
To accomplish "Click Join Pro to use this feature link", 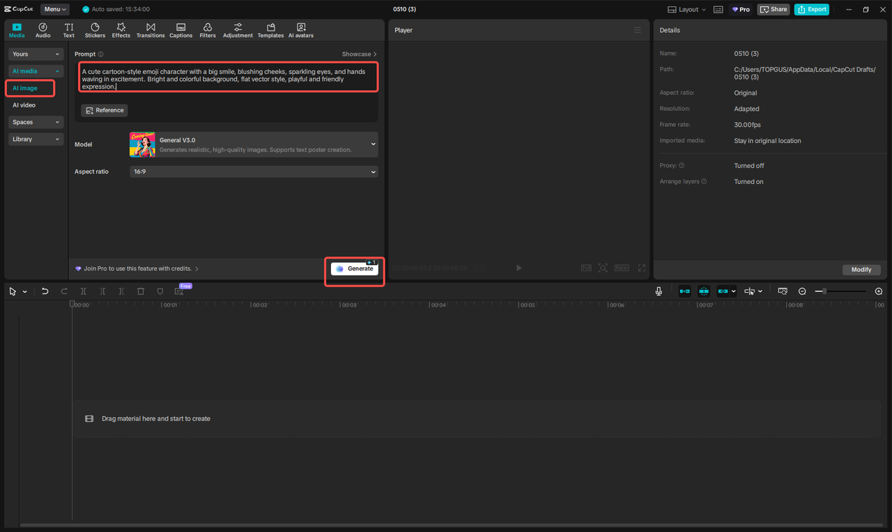I will coord(137,268).
